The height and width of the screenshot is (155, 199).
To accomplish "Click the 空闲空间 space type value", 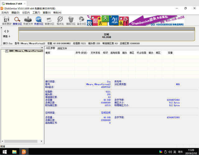I will (106, 113).
